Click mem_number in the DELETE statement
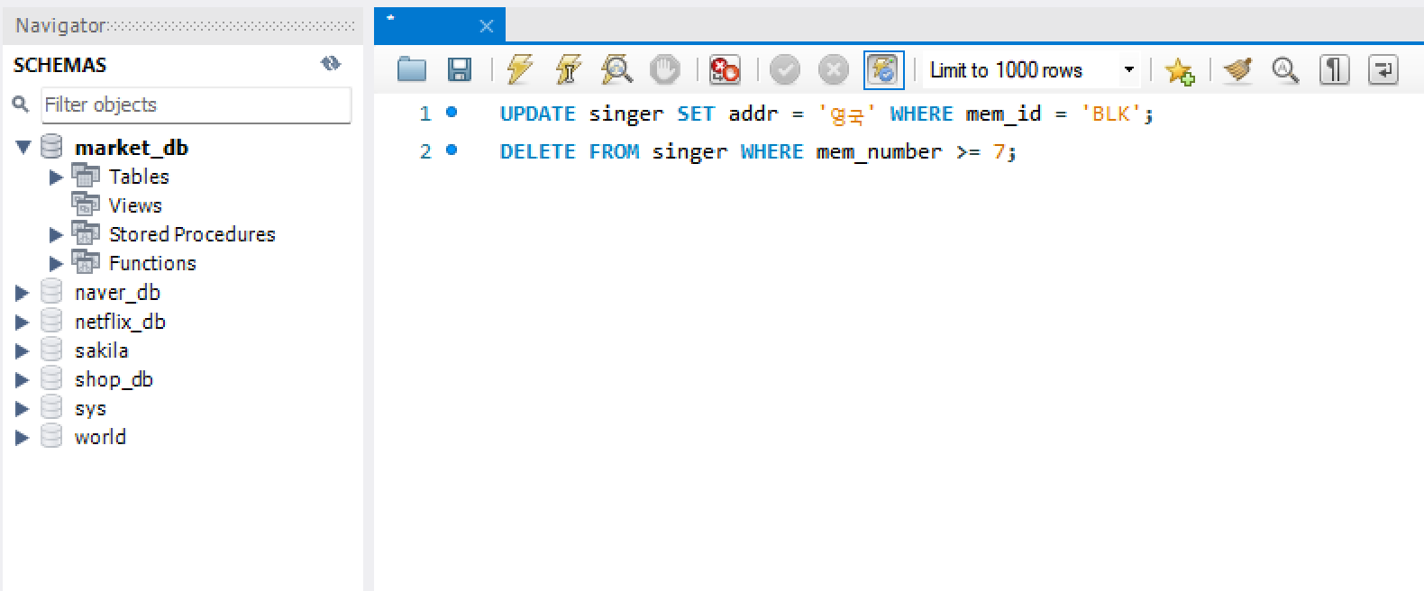 (879, 152)
